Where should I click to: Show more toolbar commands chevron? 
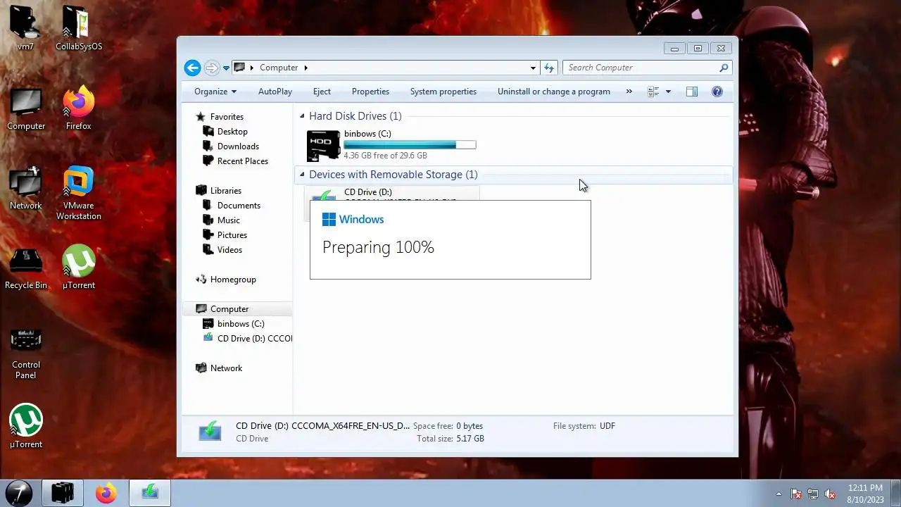(x=629, y=92)
